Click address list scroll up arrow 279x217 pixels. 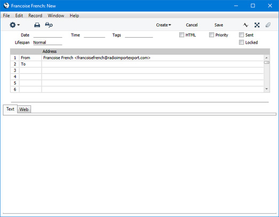267,58
